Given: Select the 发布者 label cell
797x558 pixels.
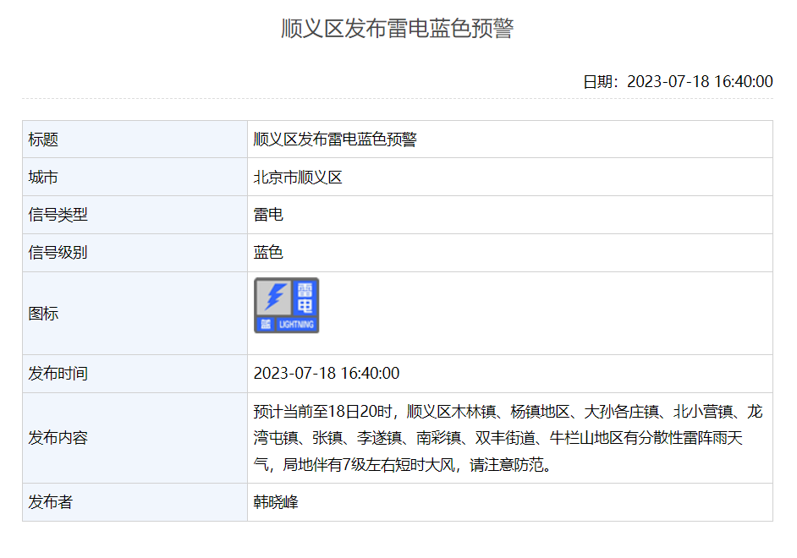Looking at the screenshot, I should pyautogui.click(x=51, y=502).
